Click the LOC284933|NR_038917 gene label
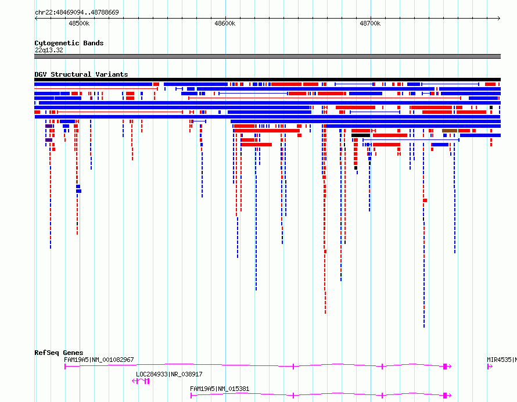517x402 pixels. [x=169, y=374]
